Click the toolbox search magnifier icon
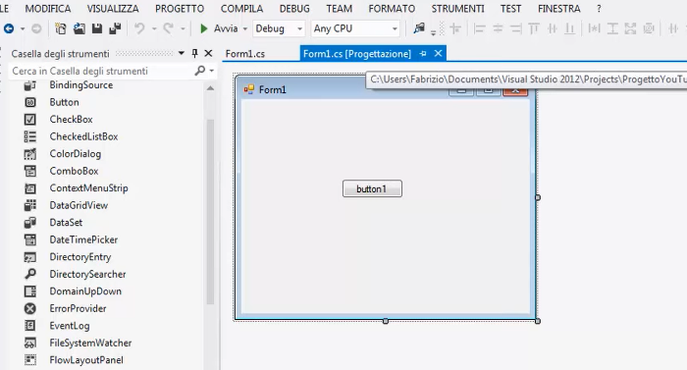The image size is (687, 370). (200, 71)
